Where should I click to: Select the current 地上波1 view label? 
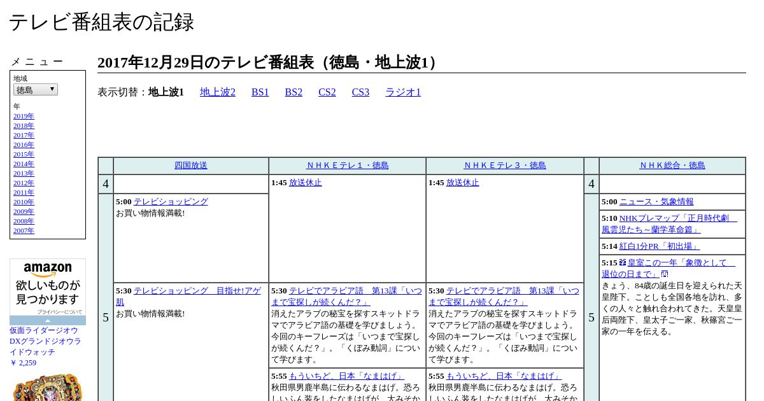166,92
